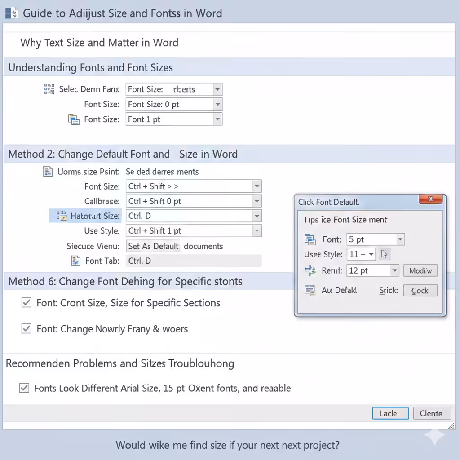460x460 pixels.
Task: Click the Au Defald label
Action: click(339, 290)
